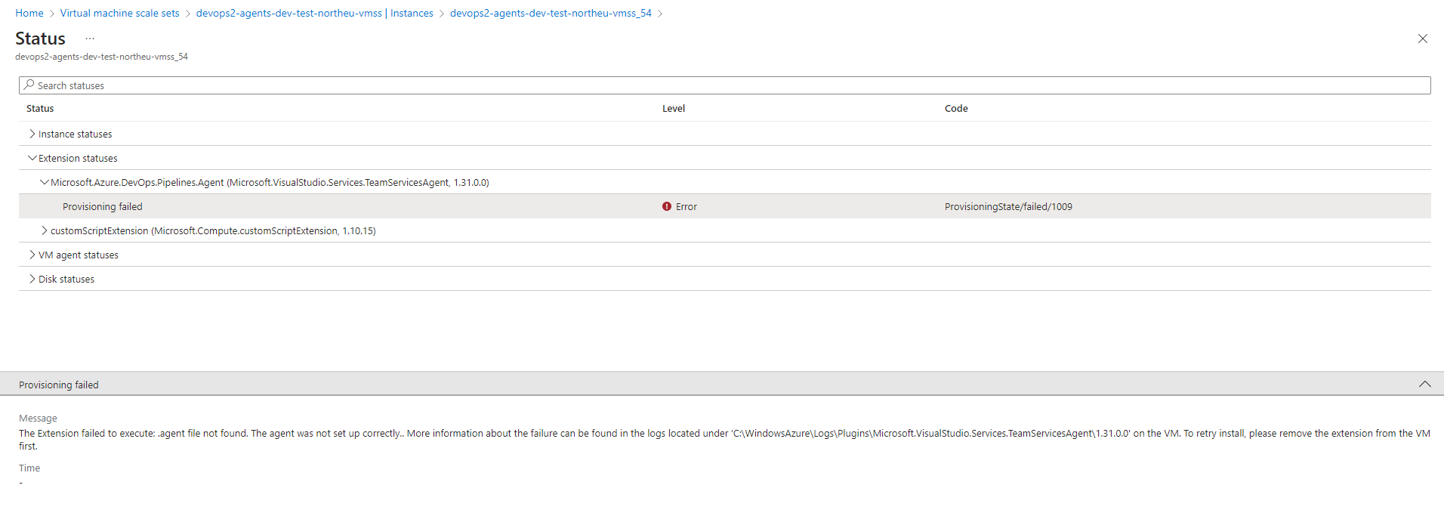Screen dimensions: 1444x513
Task: Sort by the Level column header
Action: click(x=674, y=109)
